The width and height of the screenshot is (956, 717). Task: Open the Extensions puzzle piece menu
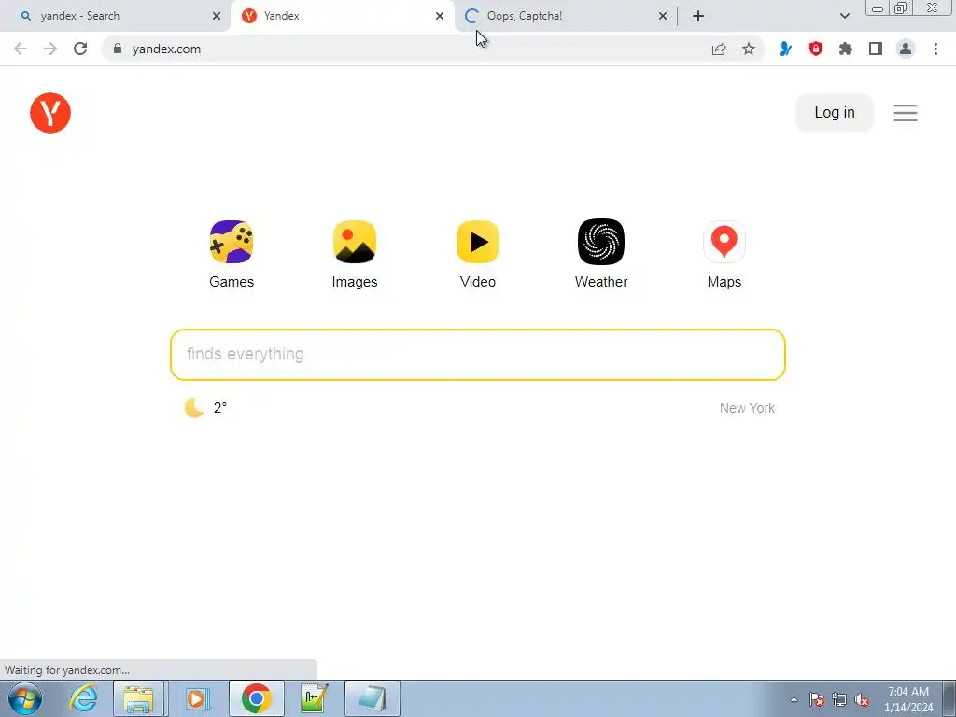845,49
